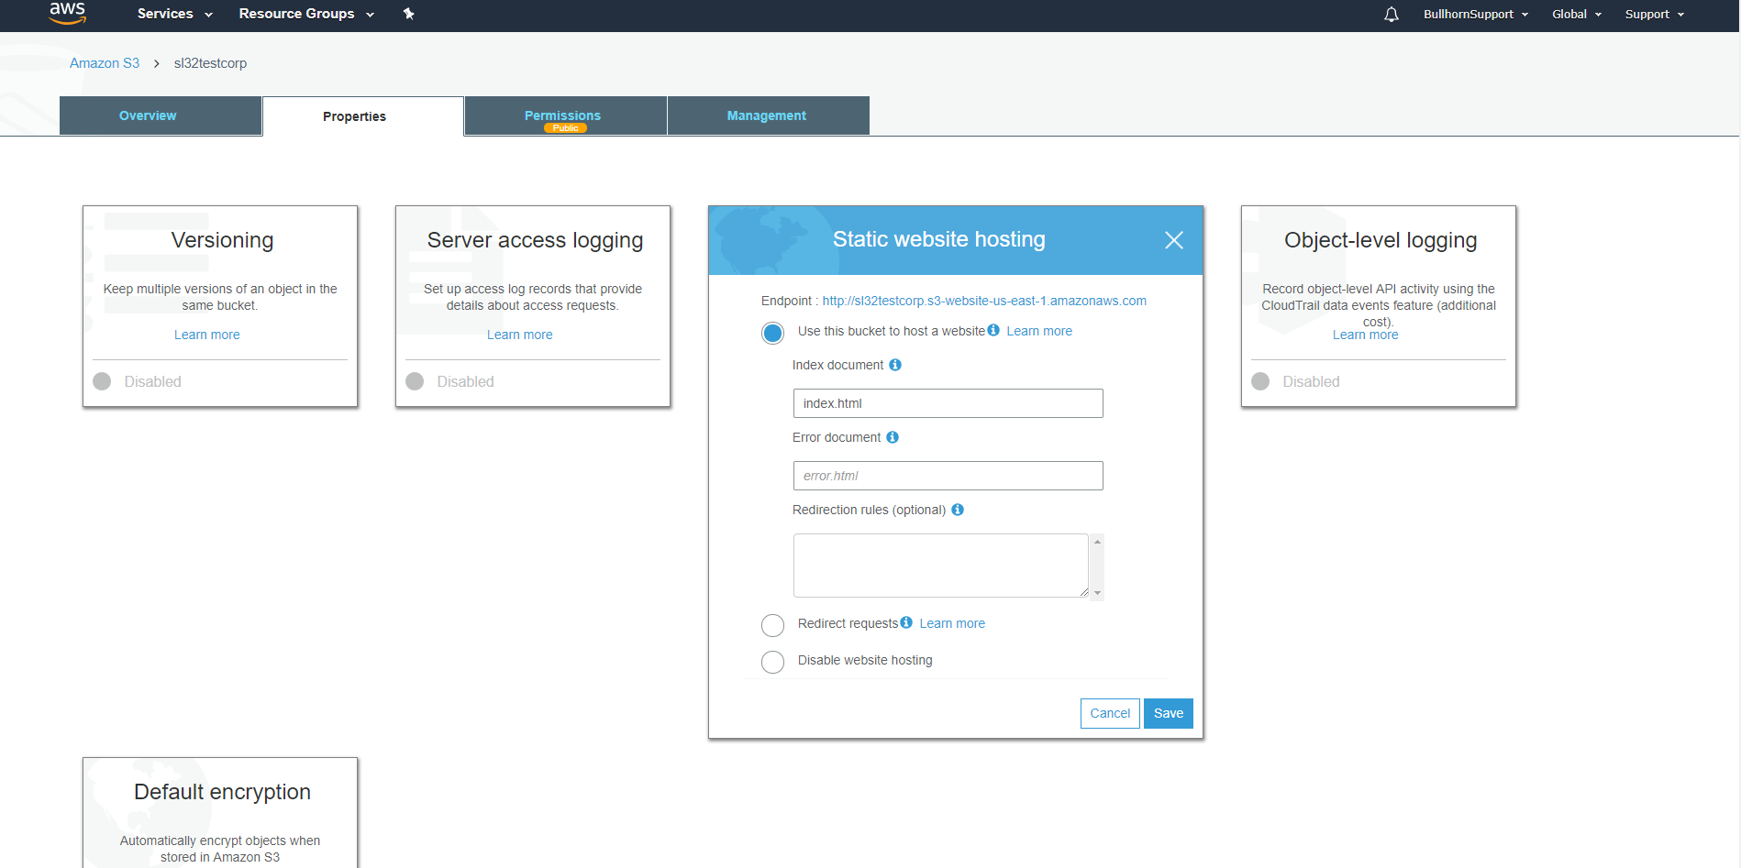
Task: Expand Resource Groups dropdown
Action: pos(306,14)
